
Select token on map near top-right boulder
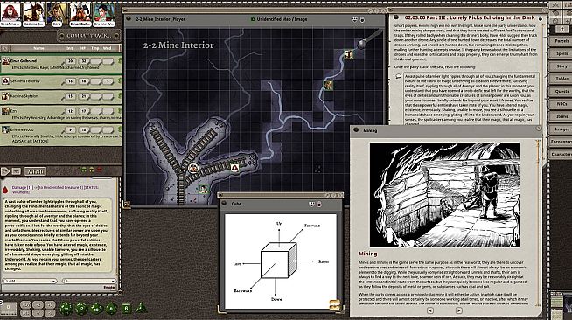point(349,55)
